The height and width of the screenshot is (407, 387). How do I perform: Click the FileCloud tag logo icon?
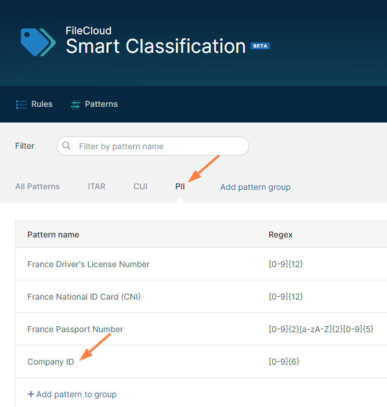click(x=38, y=42)
